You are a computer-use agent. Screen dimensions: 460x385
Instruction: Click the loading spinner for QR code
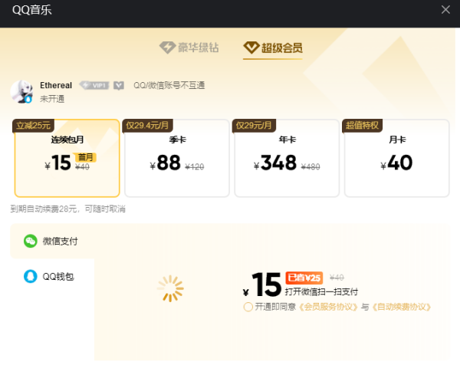[x=170, y=288]
